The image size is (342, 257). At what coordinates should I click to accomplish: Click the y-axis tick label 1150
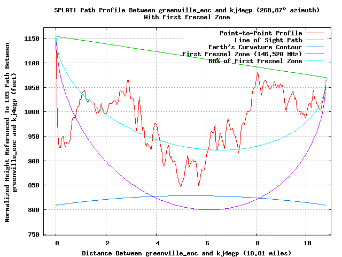pyautogui.click(x=32, y=39)
